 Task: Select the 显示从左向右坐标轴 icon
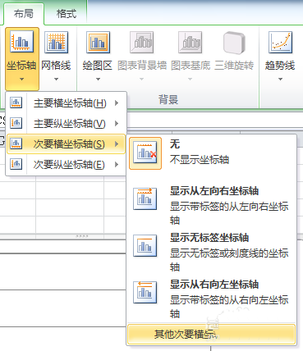(x=145, y=198)
